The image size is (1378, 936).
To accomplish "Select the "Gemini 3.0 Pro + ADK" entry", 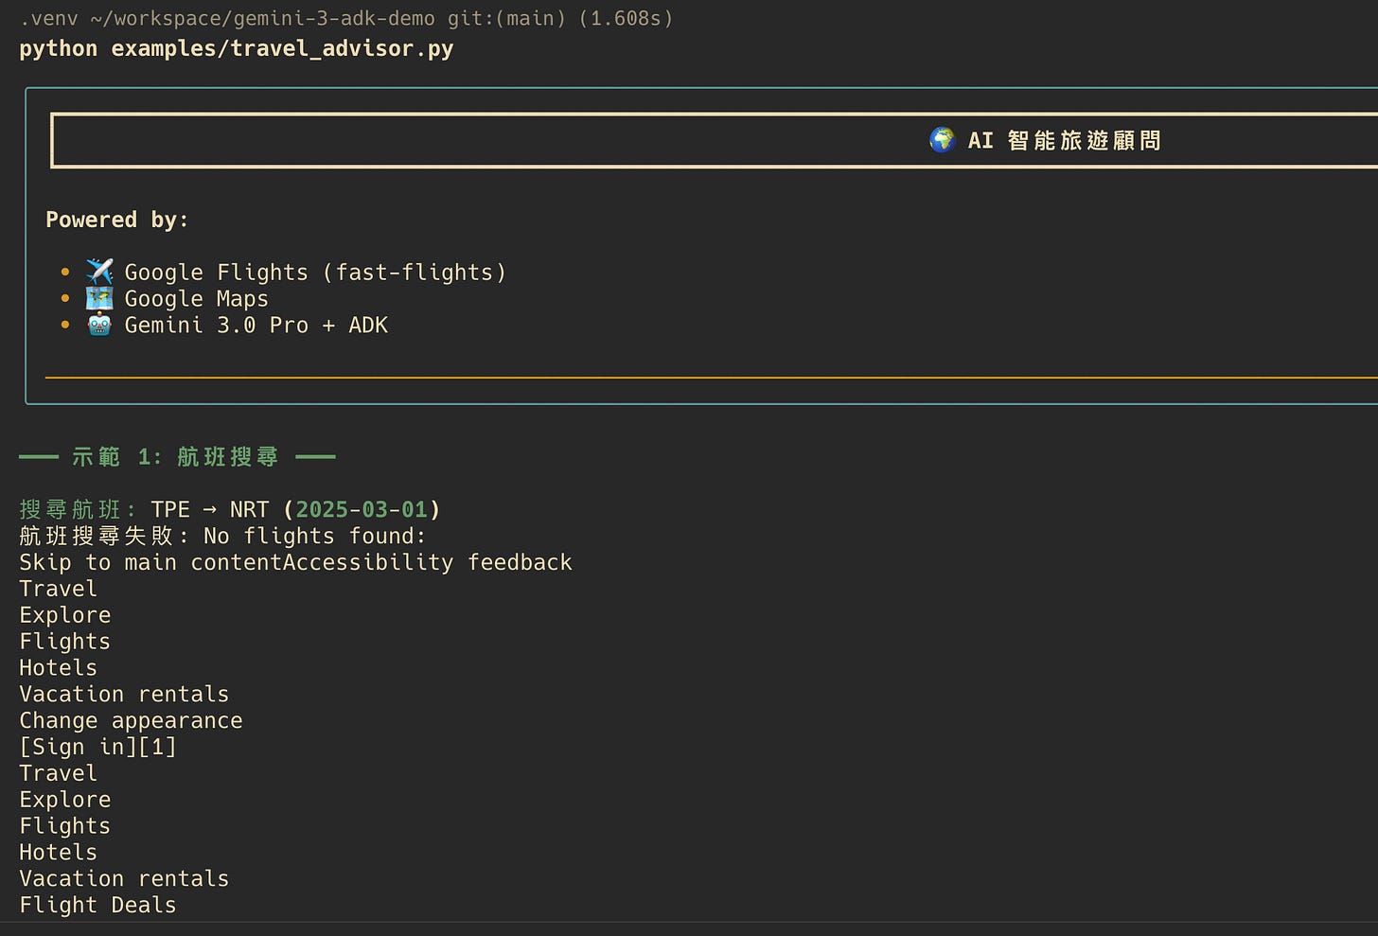I will click(256, 326).
